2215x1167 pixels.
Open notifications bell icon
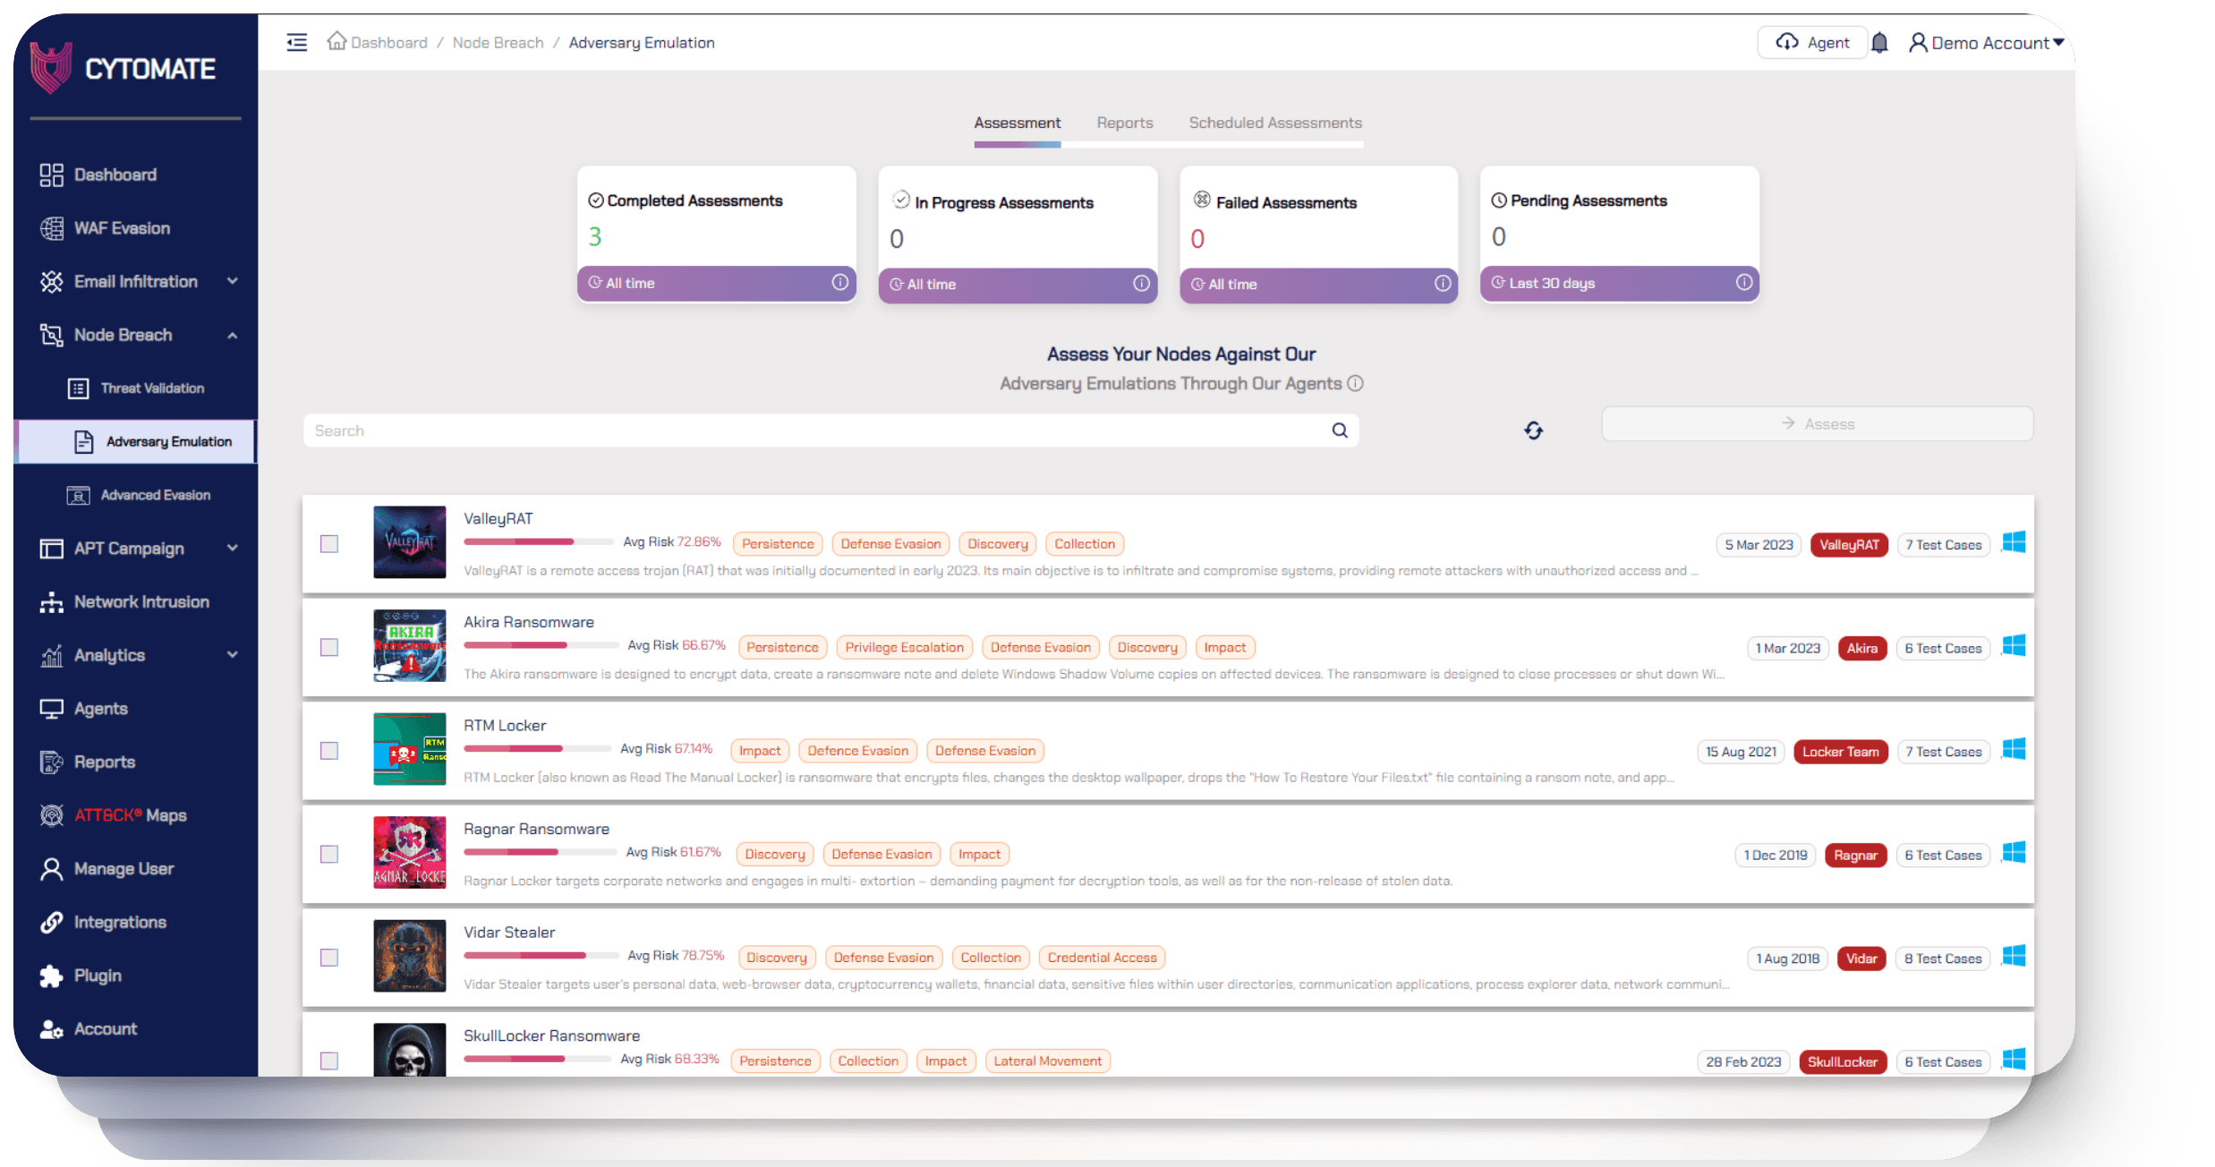pyautogui.click(x=1879, y=43)
